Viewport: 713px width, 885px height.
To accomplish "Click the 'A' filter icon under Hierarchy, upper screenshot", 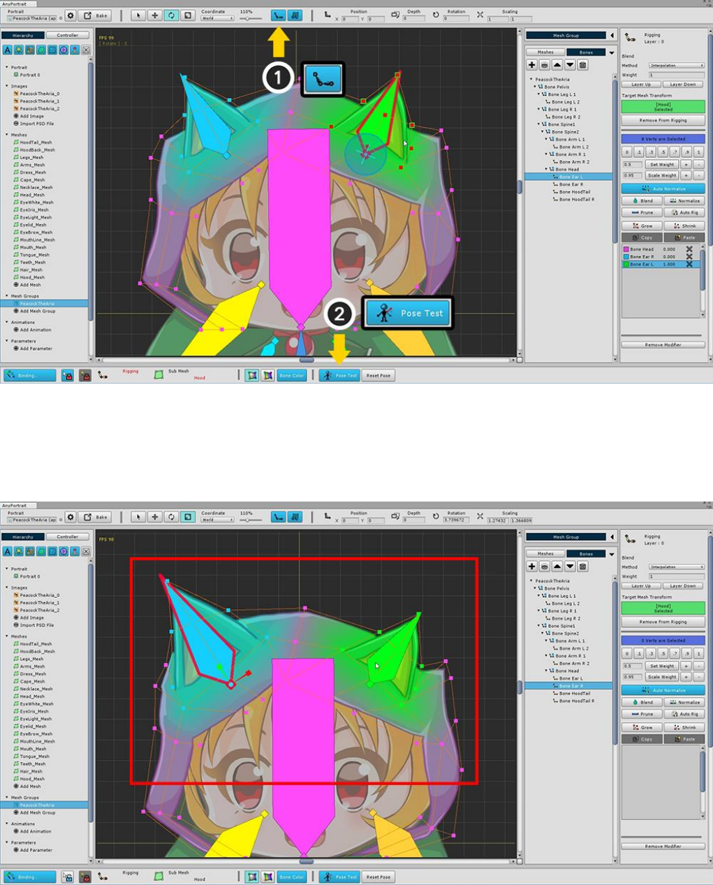I will pos(7,50).
